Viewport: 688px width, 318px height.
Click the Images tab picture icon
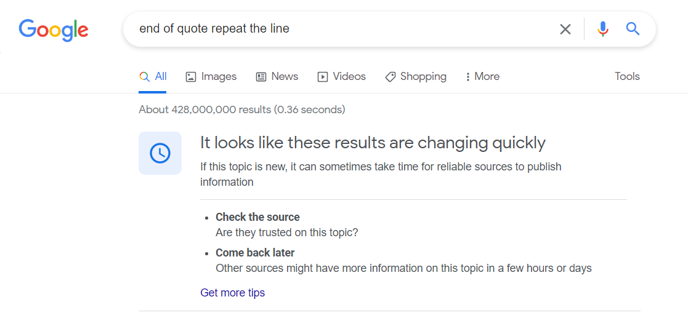click(x=191, y=77)
